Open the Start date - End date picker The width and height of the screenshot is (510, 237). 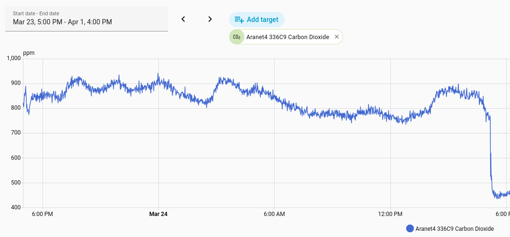click(86, 19)
